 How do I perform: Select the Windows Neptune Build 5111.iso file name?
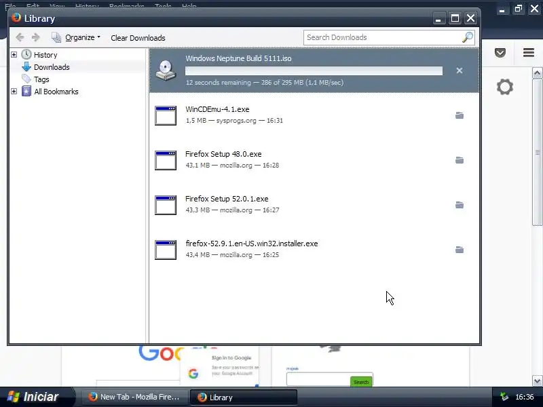coord(238,58)
